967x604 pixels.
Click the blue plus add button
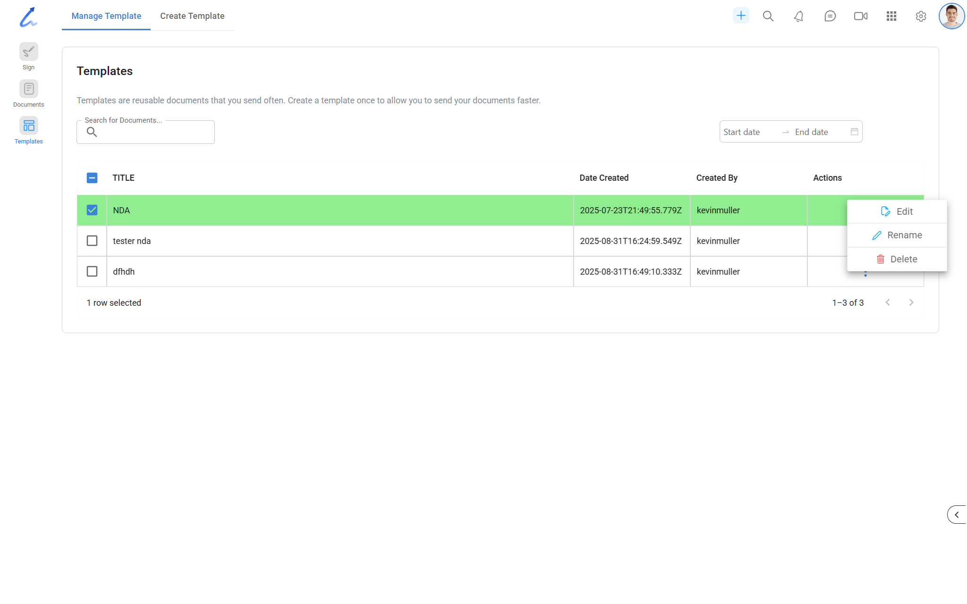[x=741, y=16]
